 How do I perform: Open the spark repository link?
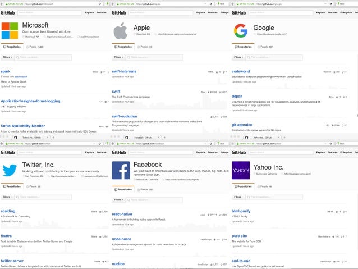(6, 71)
